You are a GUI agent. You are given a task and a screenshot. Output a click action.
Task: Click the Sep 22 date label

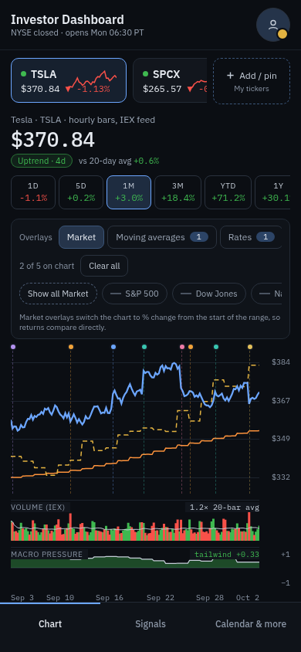(x=161, y=597)
